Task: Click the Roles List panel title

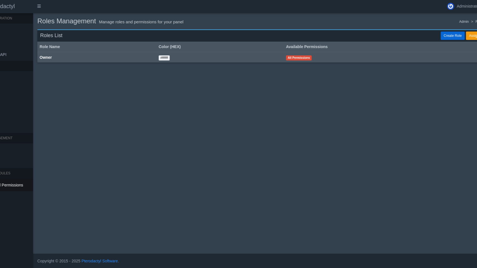Action: (x=51, y=35)
